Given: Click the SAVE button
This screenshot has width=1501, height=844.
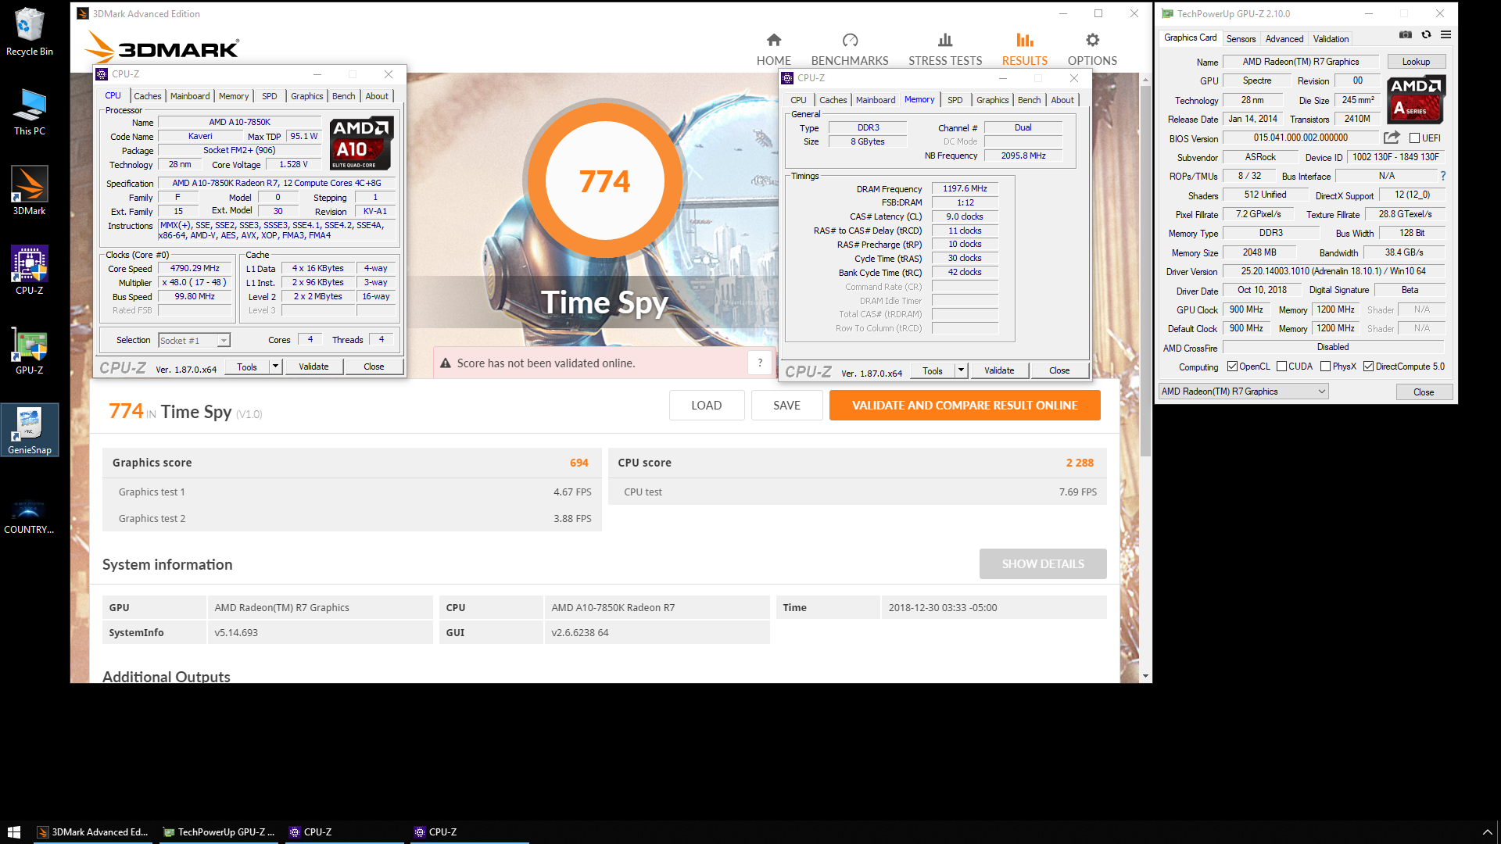Looking at the screenshot, I should [786, 406].
